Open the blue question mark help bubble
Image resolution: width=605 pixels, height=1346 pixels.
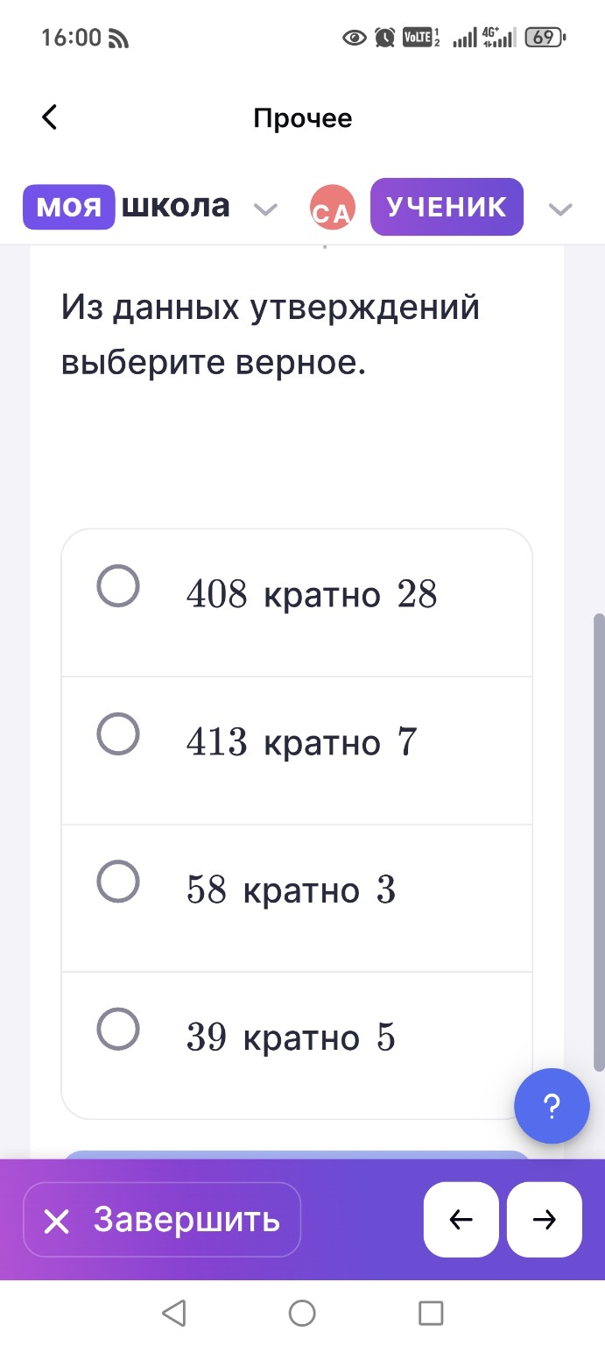[x=552, y=1107]
